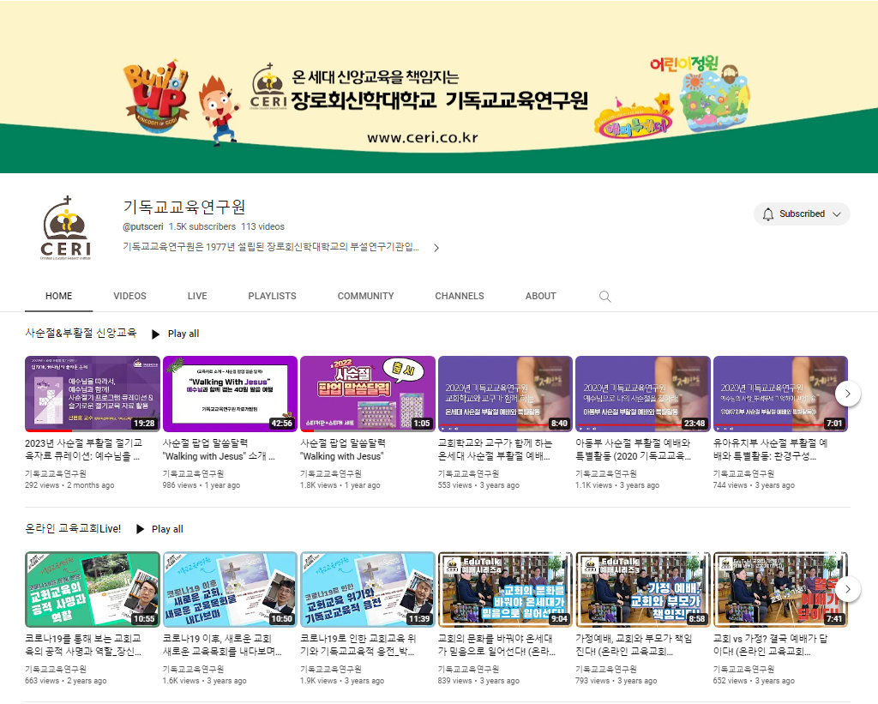Click the 986 views • 1 year ago text
This screenshot has width=878, height=704.
[x=201, y=485]
